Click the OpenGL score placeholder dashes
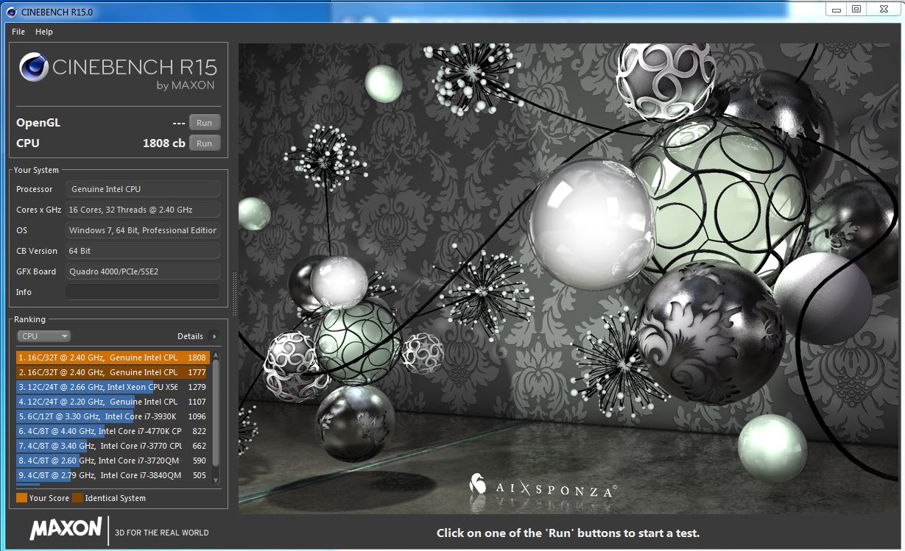 178,123
